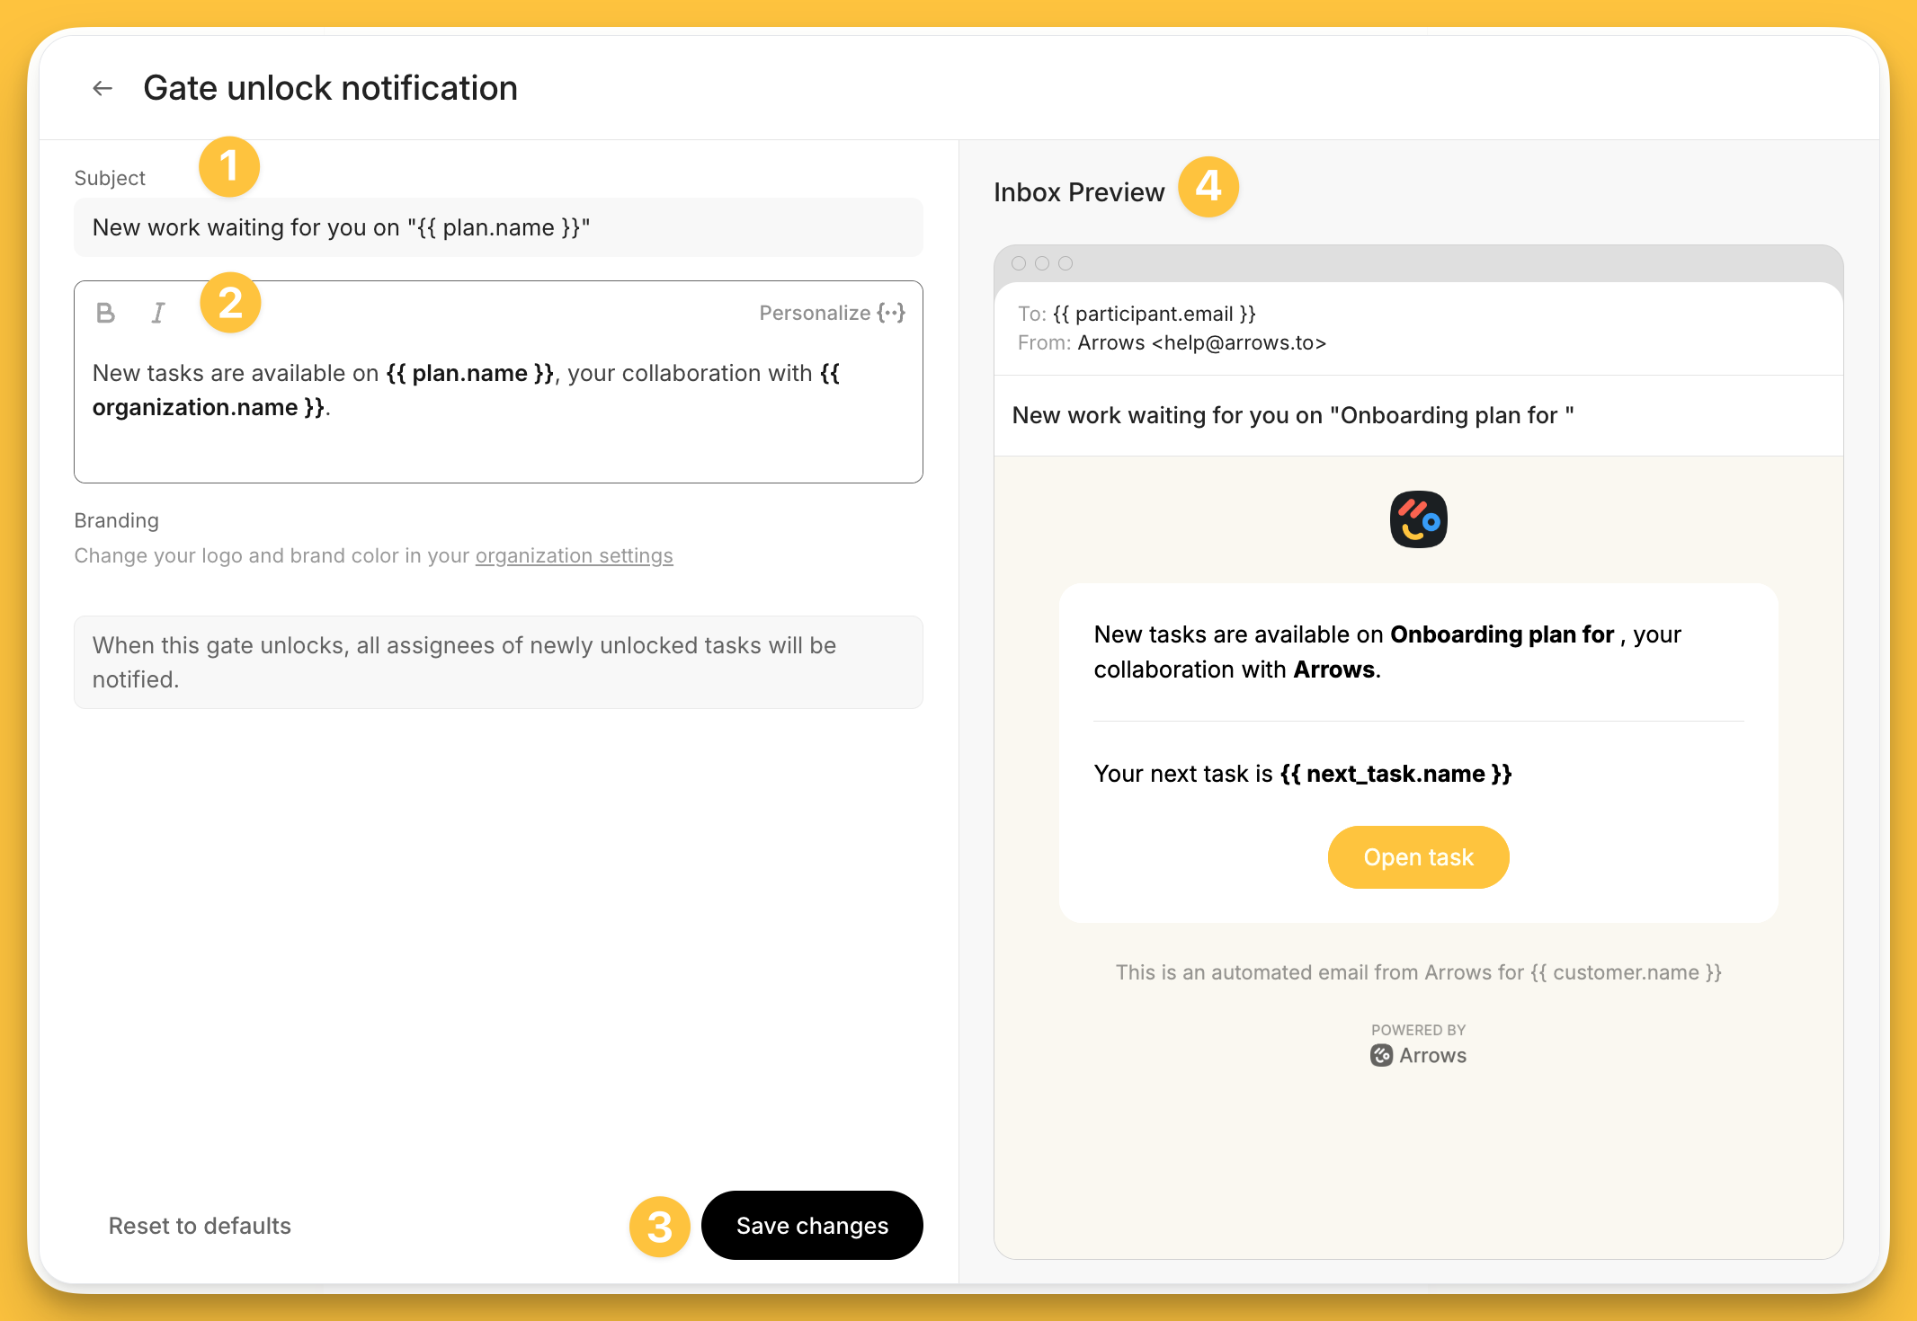The height and width of the screenshot is (1321, 1917).
Task: Open the Personalize variables menu
Action: [x=832, y=313]
